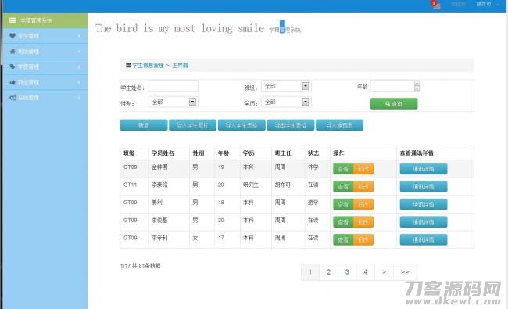Open the user account dropdown at top right
This screenshot has width=508, height=309.
coord(487,4)
